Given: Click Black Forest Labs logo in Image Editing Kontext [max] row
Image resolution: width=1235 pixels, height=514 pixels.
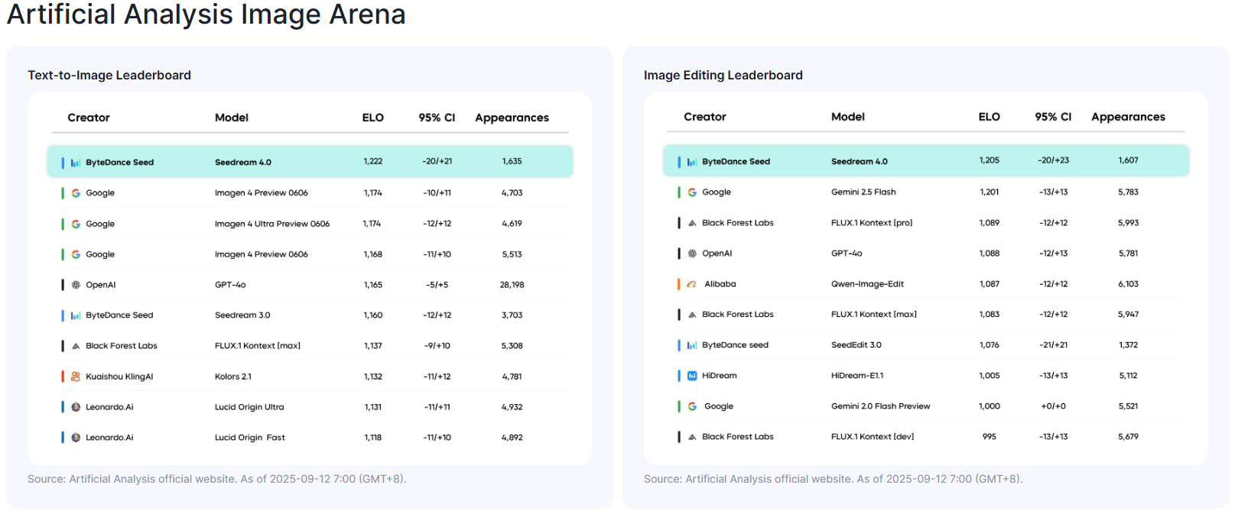Looking at the screenshot, I should 692,315.
